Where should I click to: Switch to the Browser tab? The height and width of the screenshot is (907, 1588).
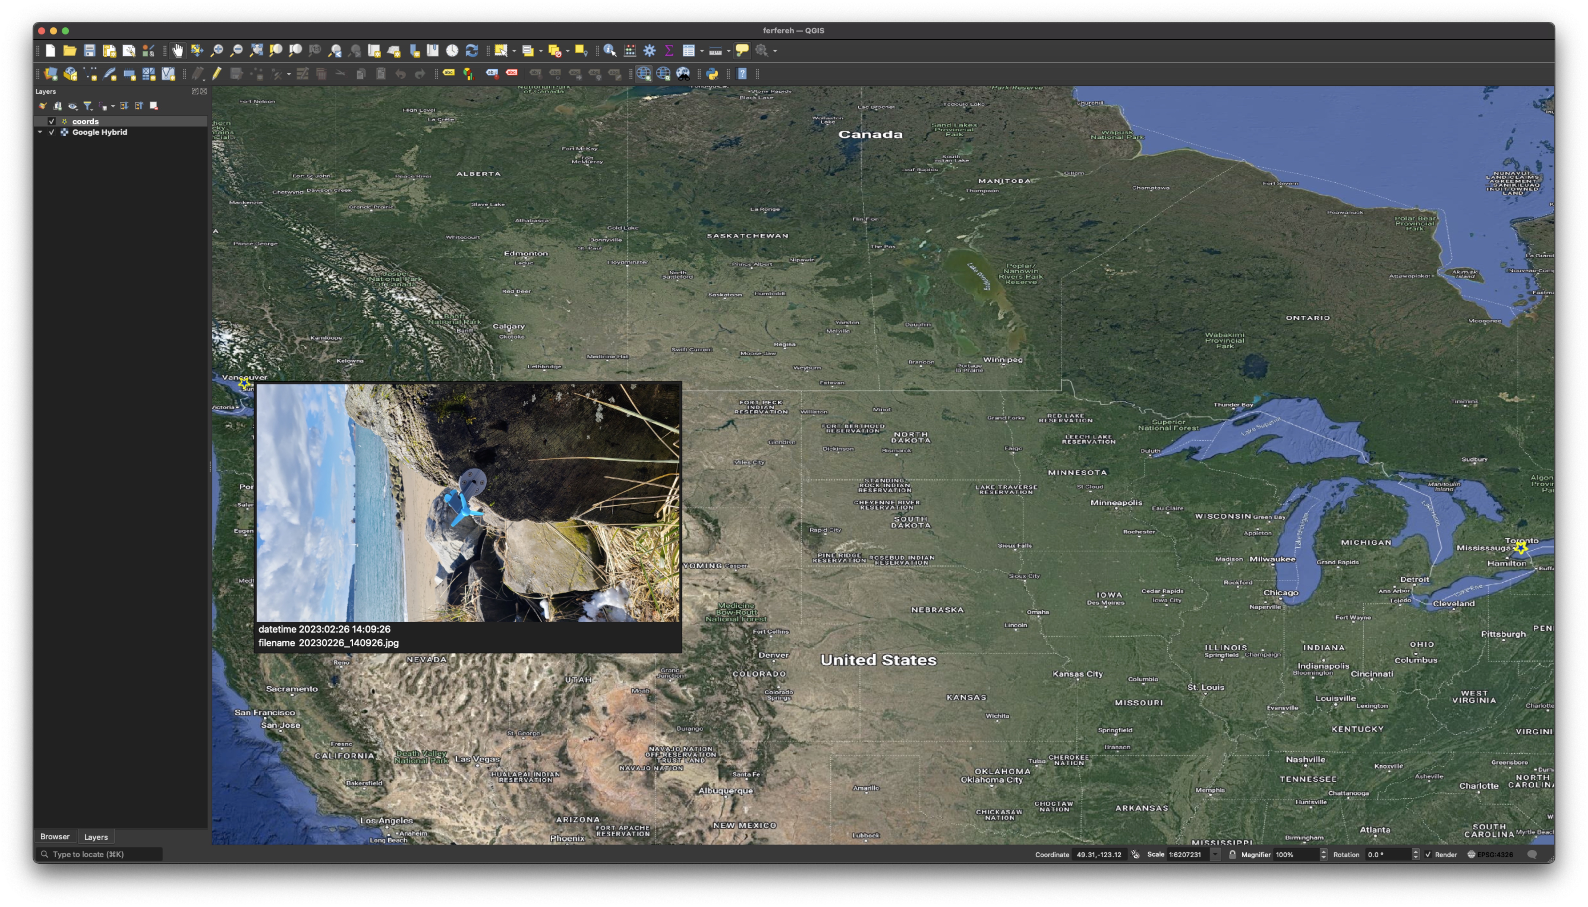(55, 837)
